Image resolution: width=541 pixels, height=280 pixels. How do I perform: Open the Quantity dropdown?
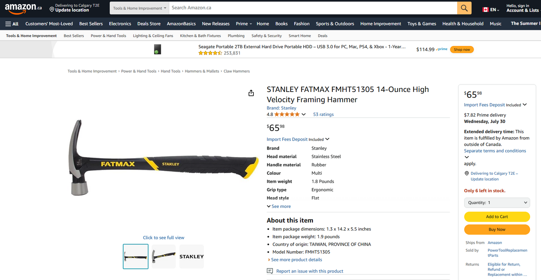(x=497, y=203)
